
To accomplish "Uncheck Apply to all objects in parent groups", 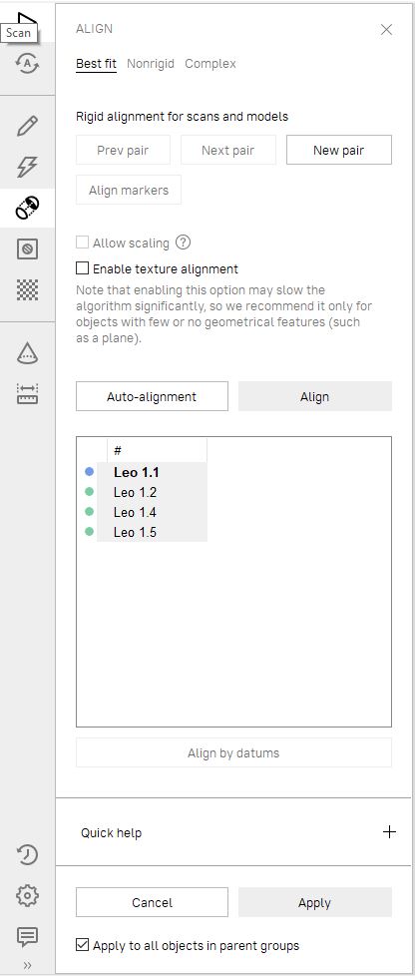I will coord(82,945).
